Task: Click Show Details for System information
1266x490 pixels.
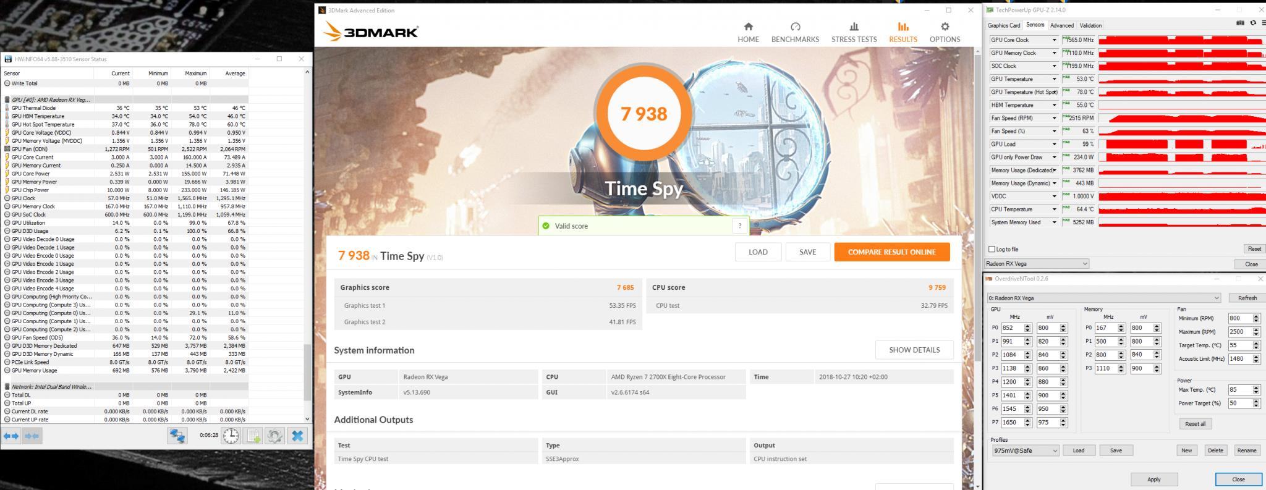Action: tap(914, 350)
